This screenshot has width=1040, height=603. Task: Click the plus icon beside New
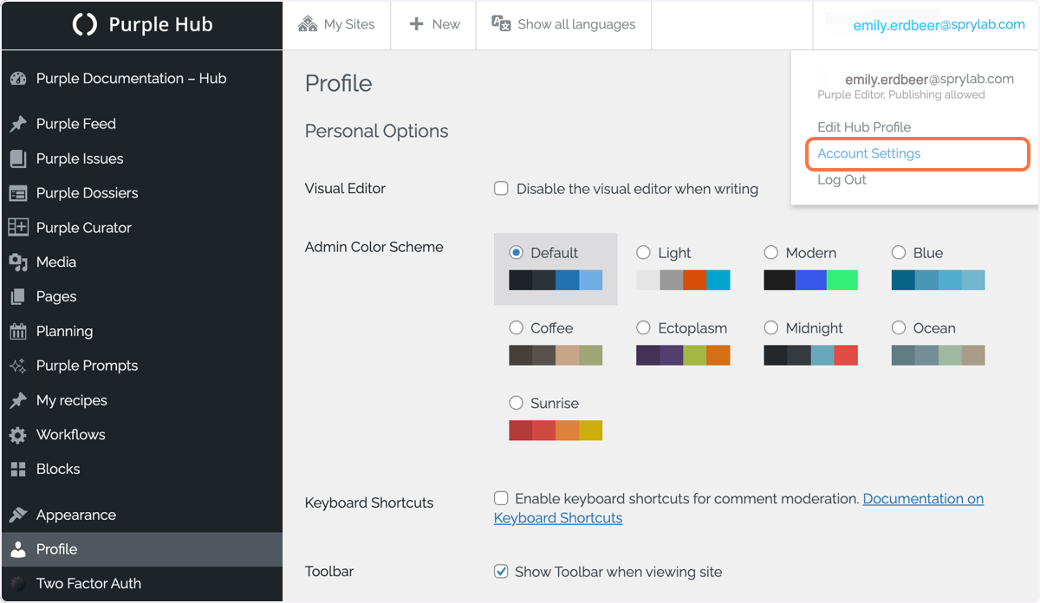click(417, 24)
